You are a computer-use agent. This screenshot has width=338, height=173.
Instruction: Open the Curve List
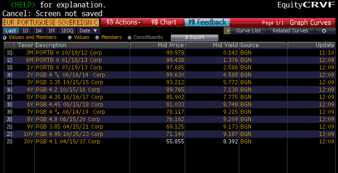(249, 31)
